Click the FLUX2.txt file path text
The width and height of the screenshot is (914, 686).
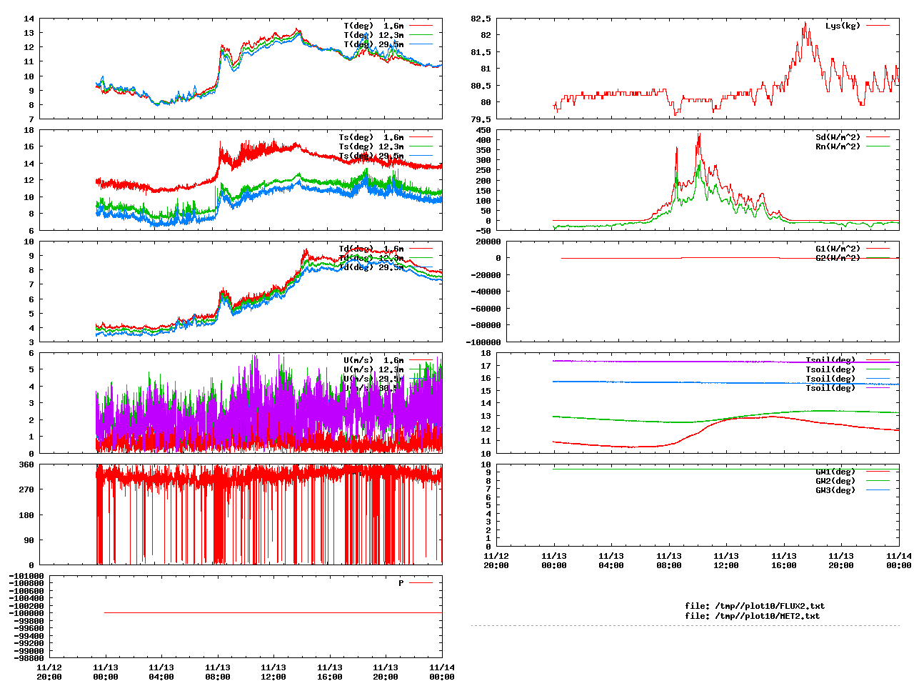pyautogui.click(x=754, y=606)
